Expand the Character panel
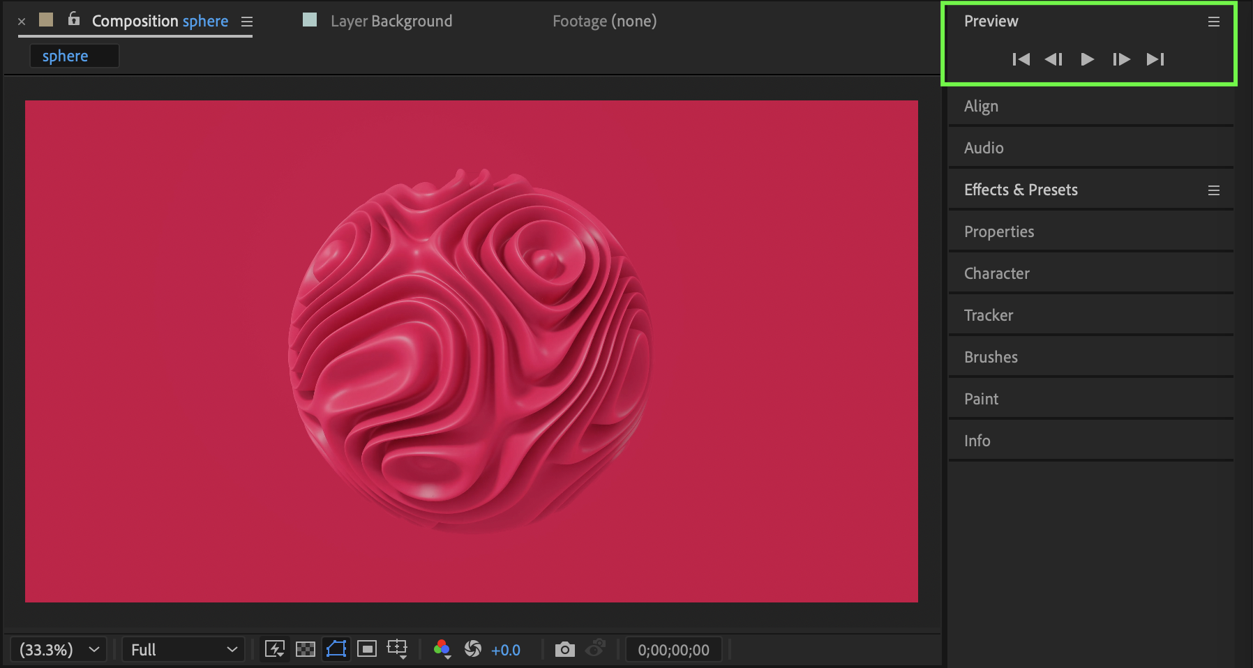Image resolution: width=1253 pixels, height=668 pixels. pos(996,273)
